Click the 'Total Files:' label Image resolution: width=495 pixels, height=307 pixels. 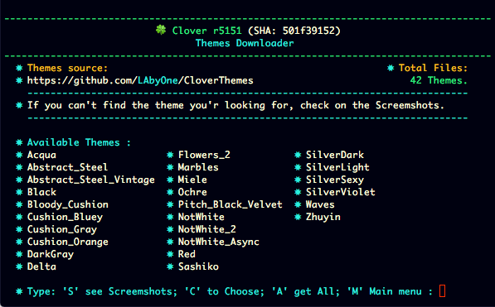[433, 68]
